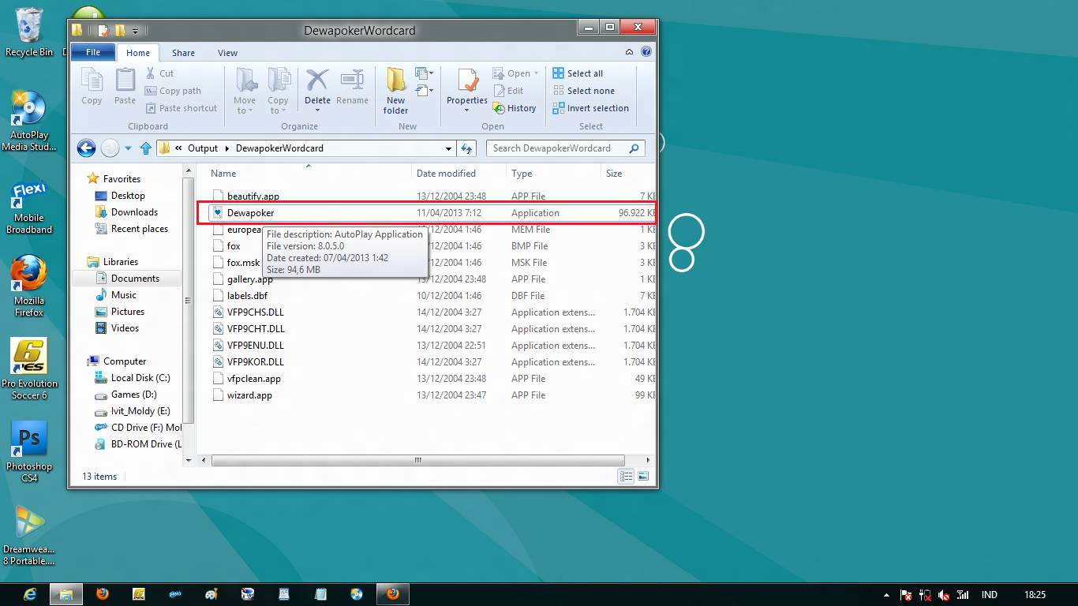Click the Delete red X icon

pyautogui.click(x=317, y=80)
